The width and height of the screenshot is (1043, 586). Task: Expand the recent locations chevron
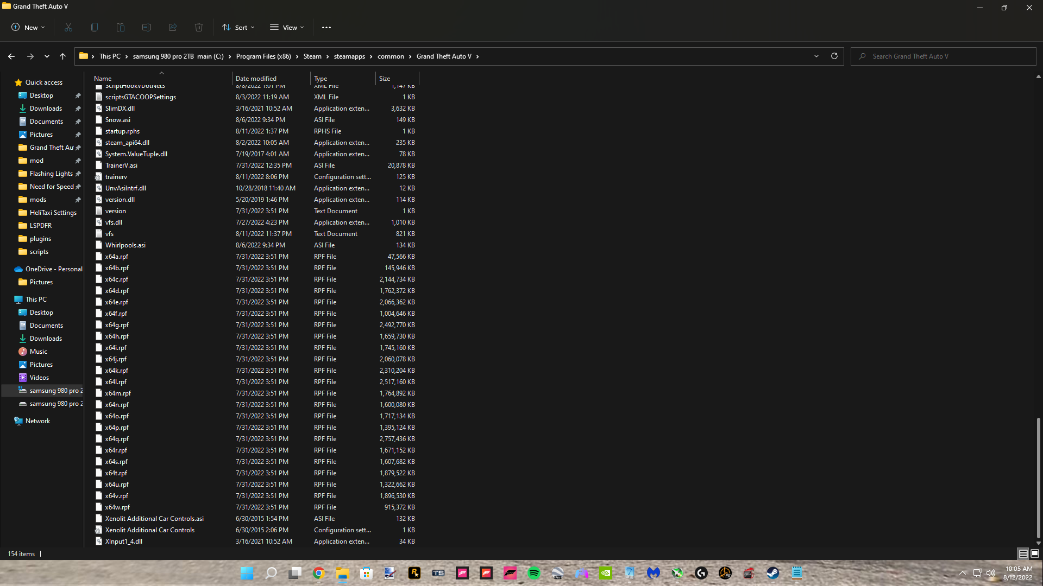(x=47, y=56)
